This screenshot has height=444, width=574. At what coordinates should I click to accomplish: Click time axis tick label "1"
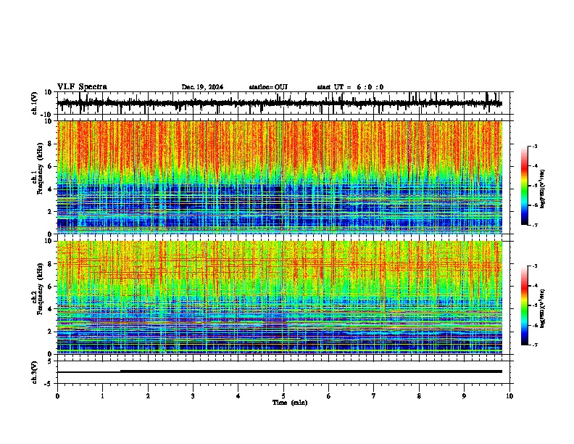(x=102, y=396)
